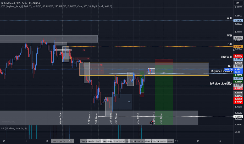Click the 11 date on the time axis
This screenshot has width=244, height=144.
point(25,141)
